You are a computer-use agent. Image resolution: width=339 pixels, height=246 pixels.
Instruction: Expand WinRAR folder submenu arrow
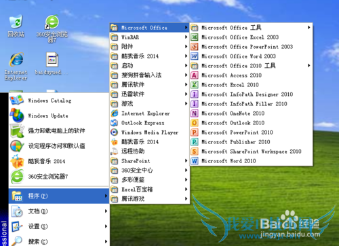coord(186,37)
